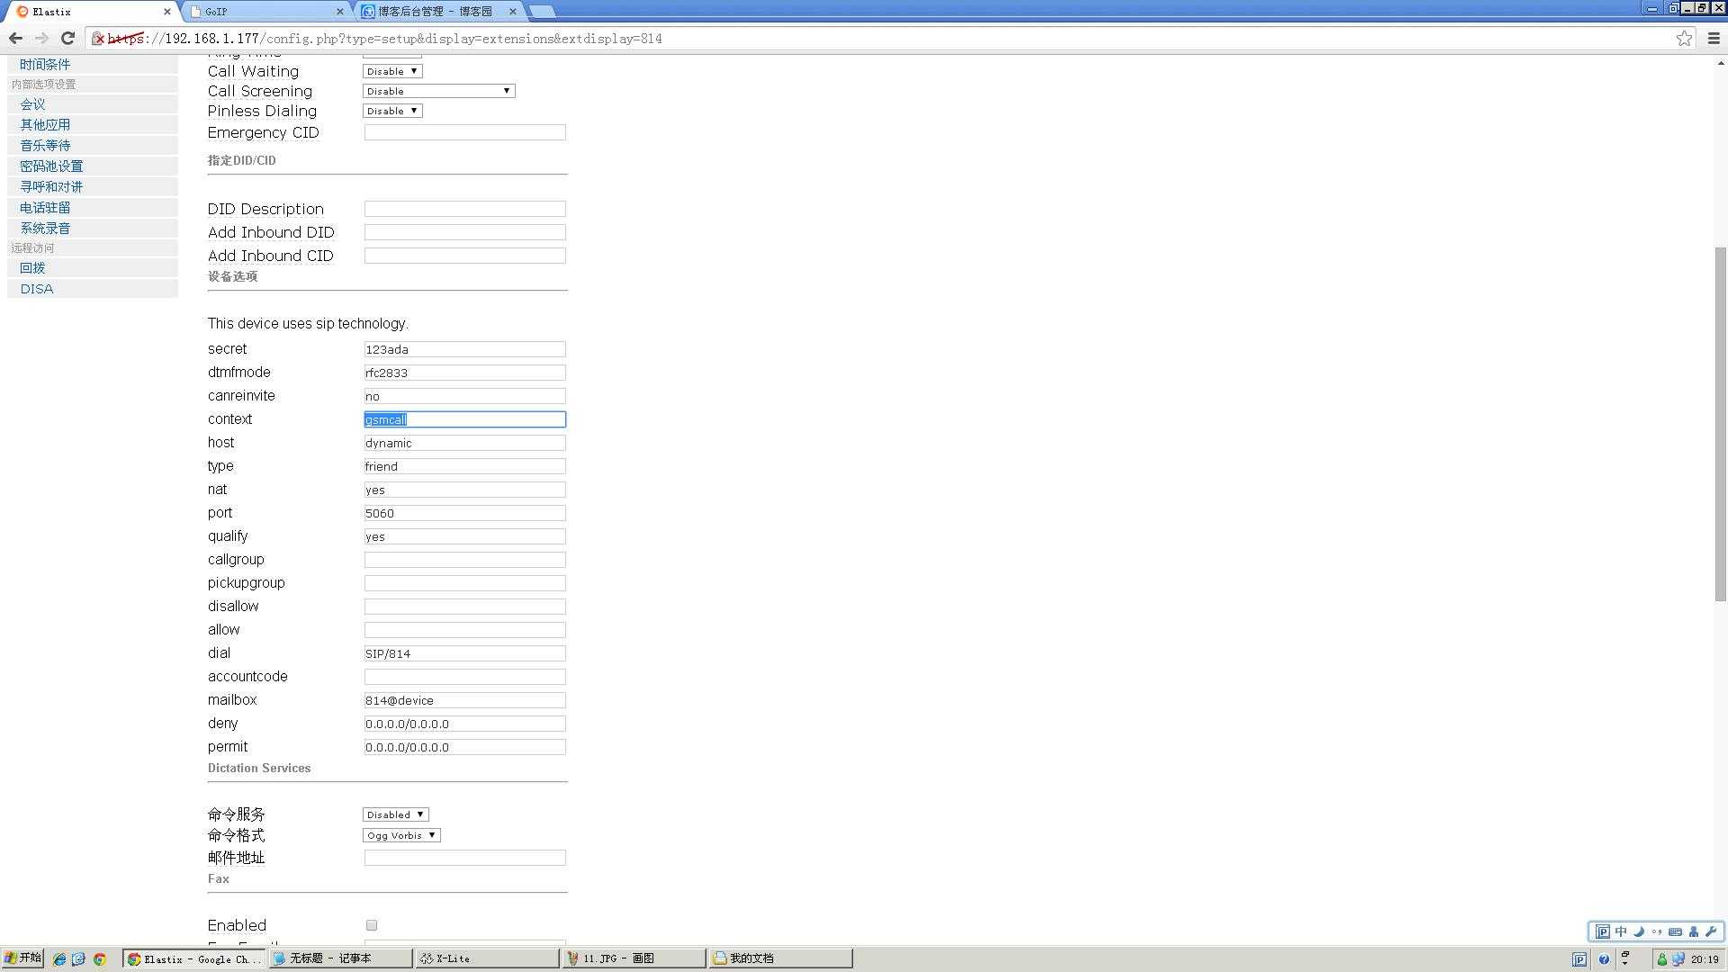Disable the 命令服务 dropdown
This screenshot has height=972, width=1728.
[394, 814]
